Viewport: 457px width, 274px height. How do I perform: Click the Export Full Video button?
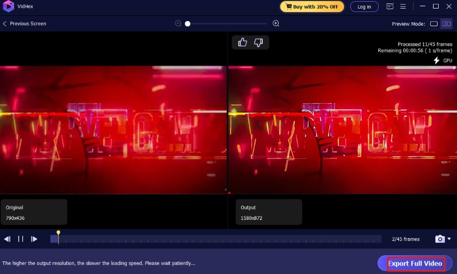415,263
